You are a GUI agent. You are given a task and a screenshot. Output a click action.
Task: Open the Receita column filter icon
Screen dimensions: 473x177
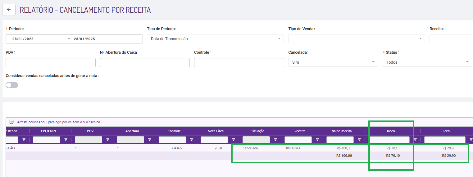(317, 140)
